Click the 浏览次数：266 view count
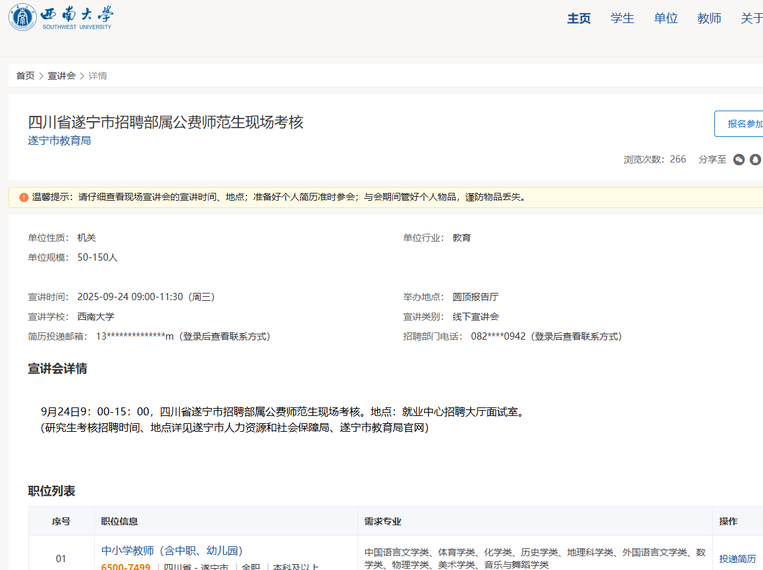763x570 pixels. coord(654,159)
